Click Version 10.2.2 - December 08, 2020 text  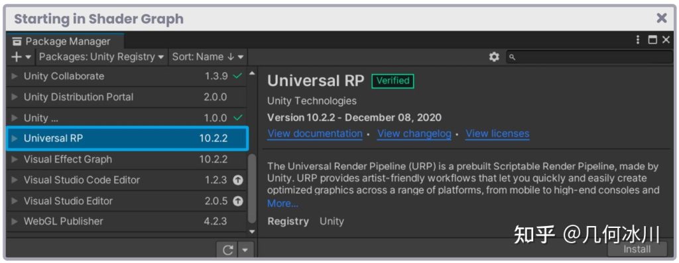point(354,118)
